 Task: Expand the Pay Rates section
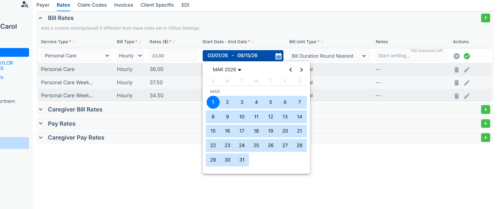41,123
